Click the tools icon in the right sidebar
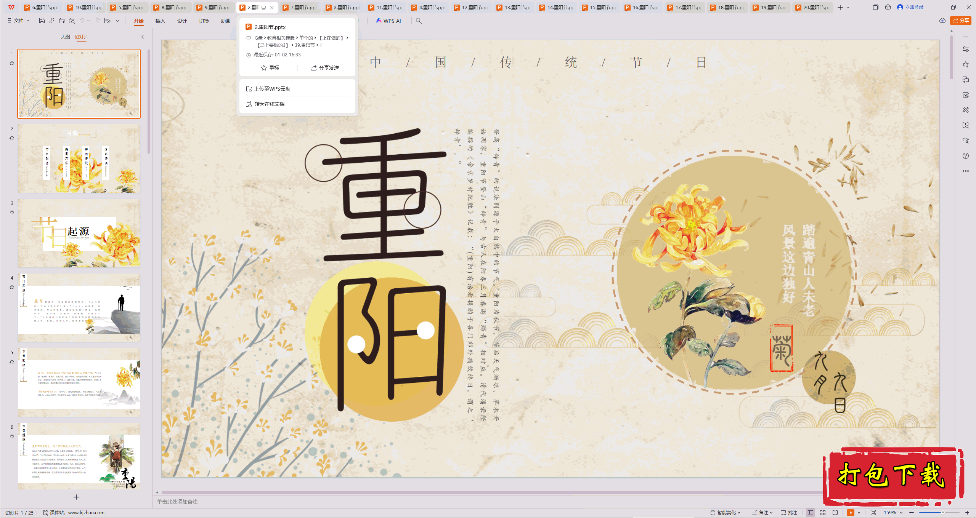976x518 pixels. pos(966,110)
